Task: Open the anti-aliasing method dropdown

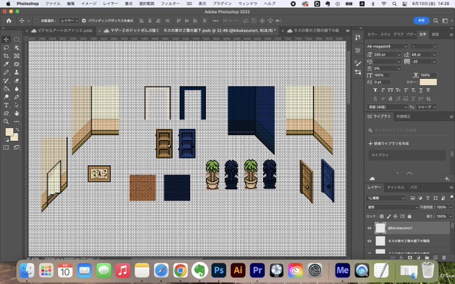Action: click(426, 107)
